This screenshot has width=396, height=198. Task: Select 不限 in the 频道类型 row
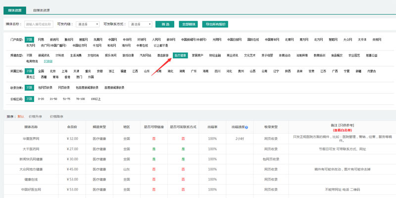pos(29,55)
